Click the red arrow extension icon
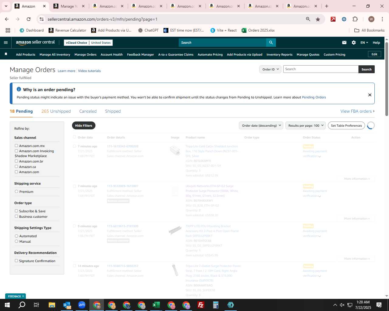 (x=333, y=19)
